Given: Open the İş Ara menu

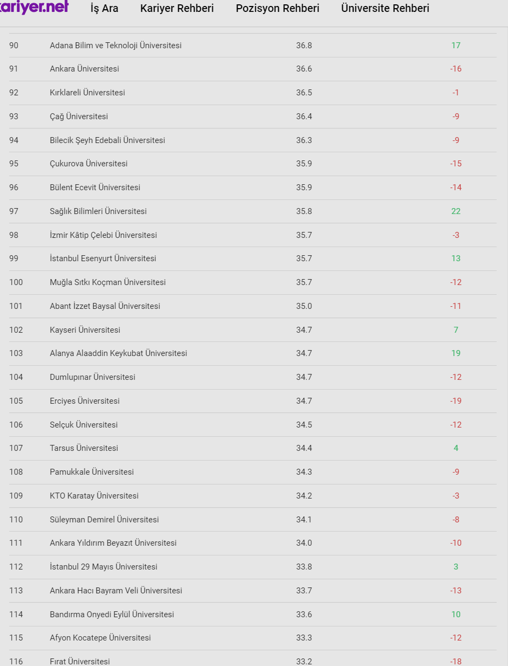Looking at the screenshot, I should pyautogui.click(x=105, y=9).
